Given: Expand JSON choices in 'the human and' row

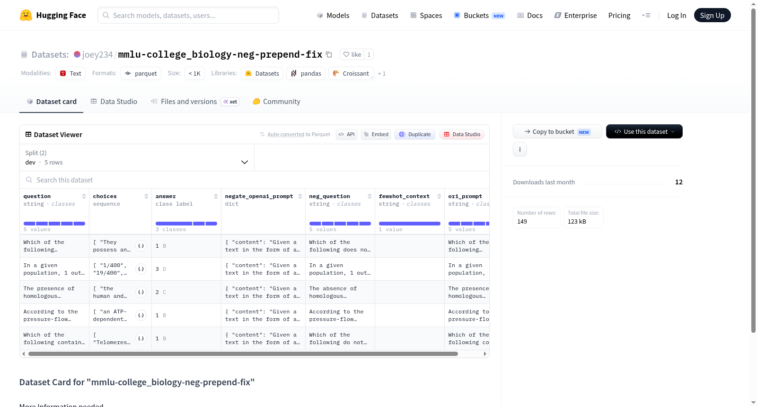Looking at the screenshot, I should point(141,292).
